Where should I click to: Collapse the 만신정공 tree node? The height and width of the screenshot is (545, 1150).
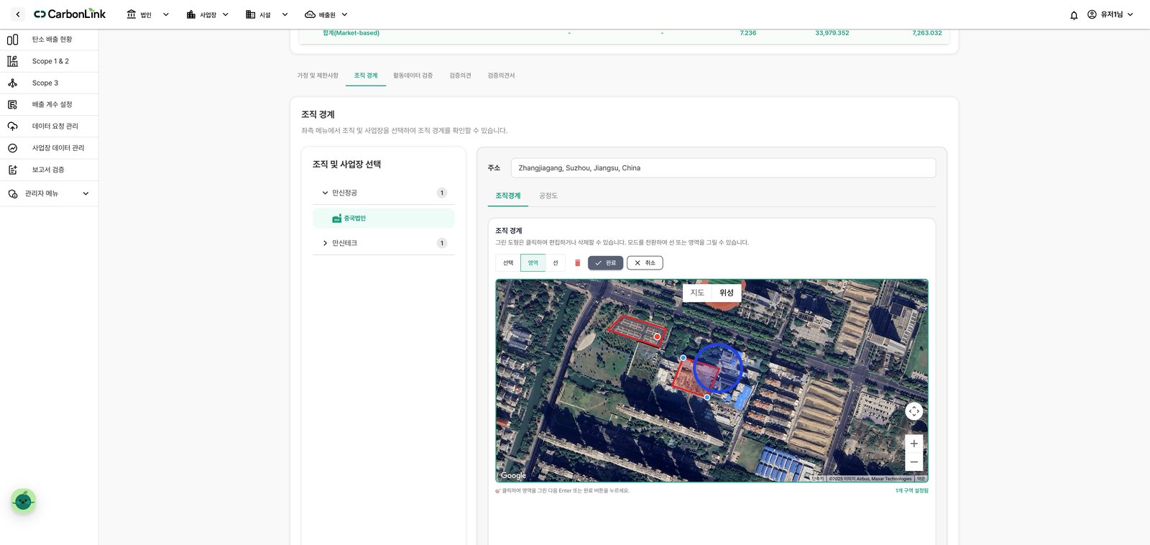325,193
